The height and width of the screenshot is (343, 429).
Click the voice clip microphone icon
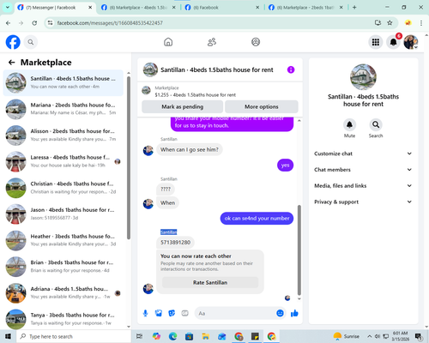coord(145,313)
